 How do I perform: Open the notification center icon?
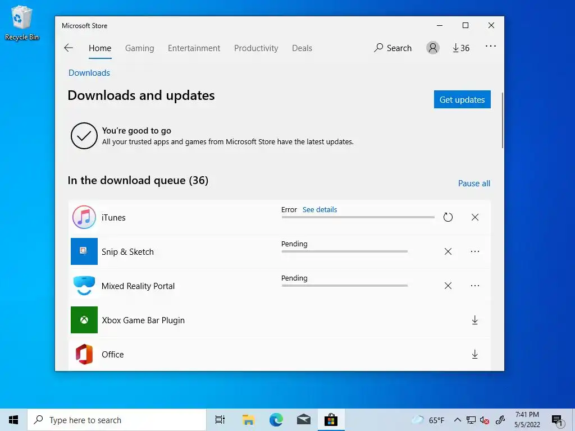click(558, 420)
